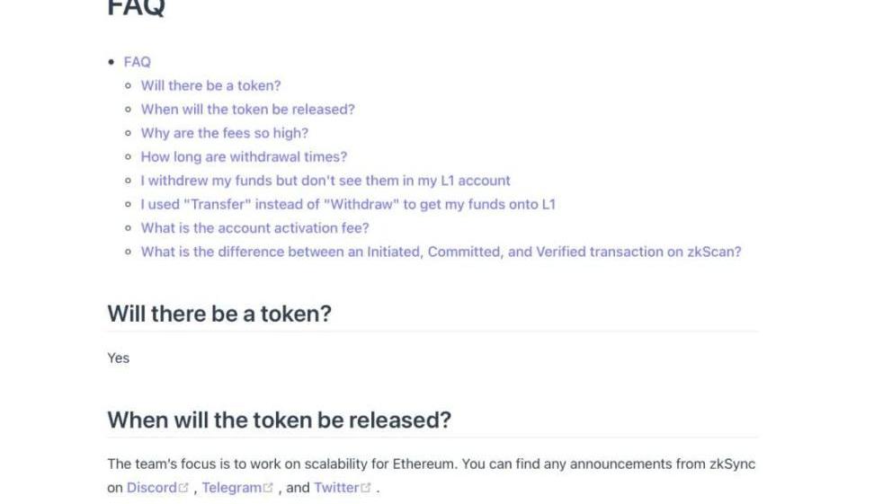Viewport: 874px width, 504px height.
Task: Click the FAQ page title at top
Action: tap(136, 9)
